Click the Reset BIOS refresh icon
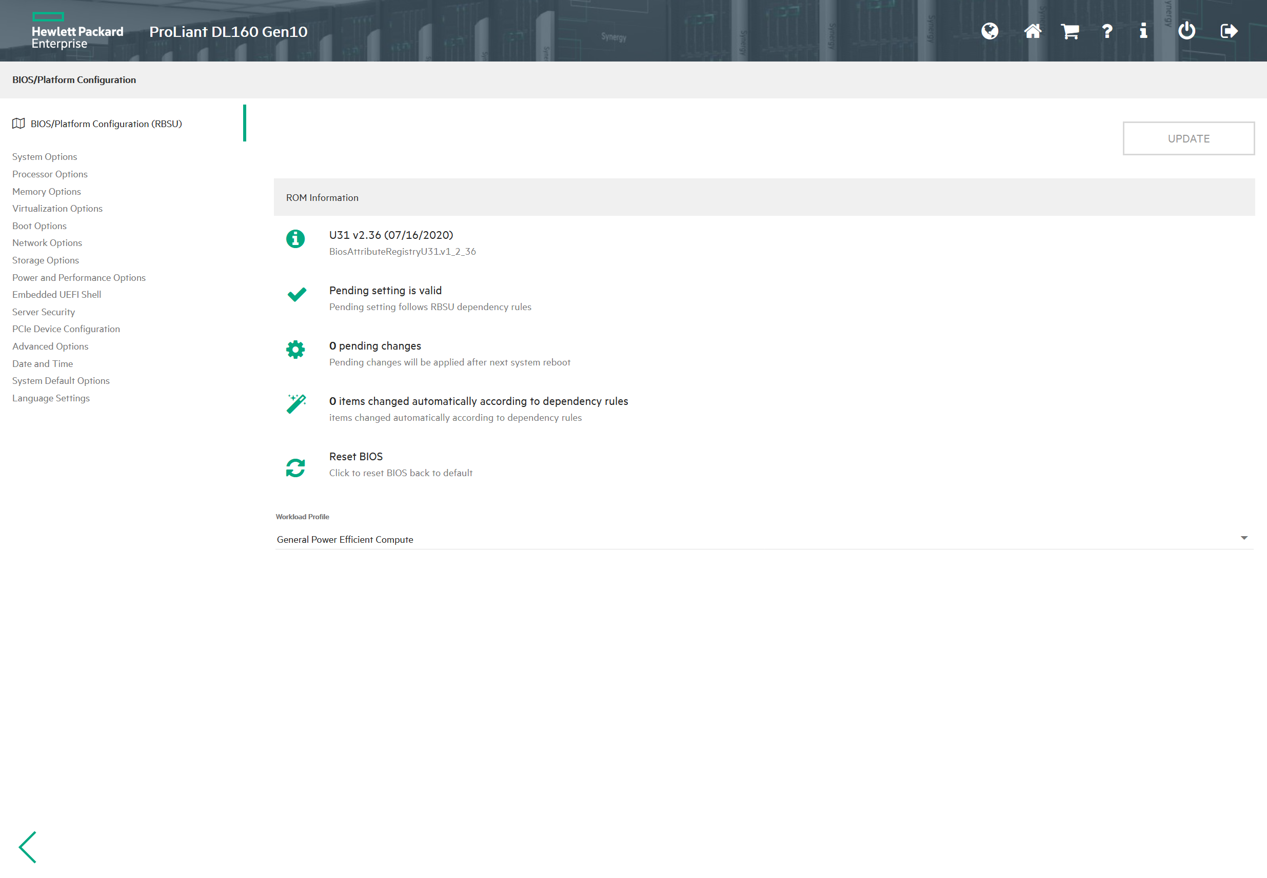This screenshot has height=878, width=1267. [295, 467]
